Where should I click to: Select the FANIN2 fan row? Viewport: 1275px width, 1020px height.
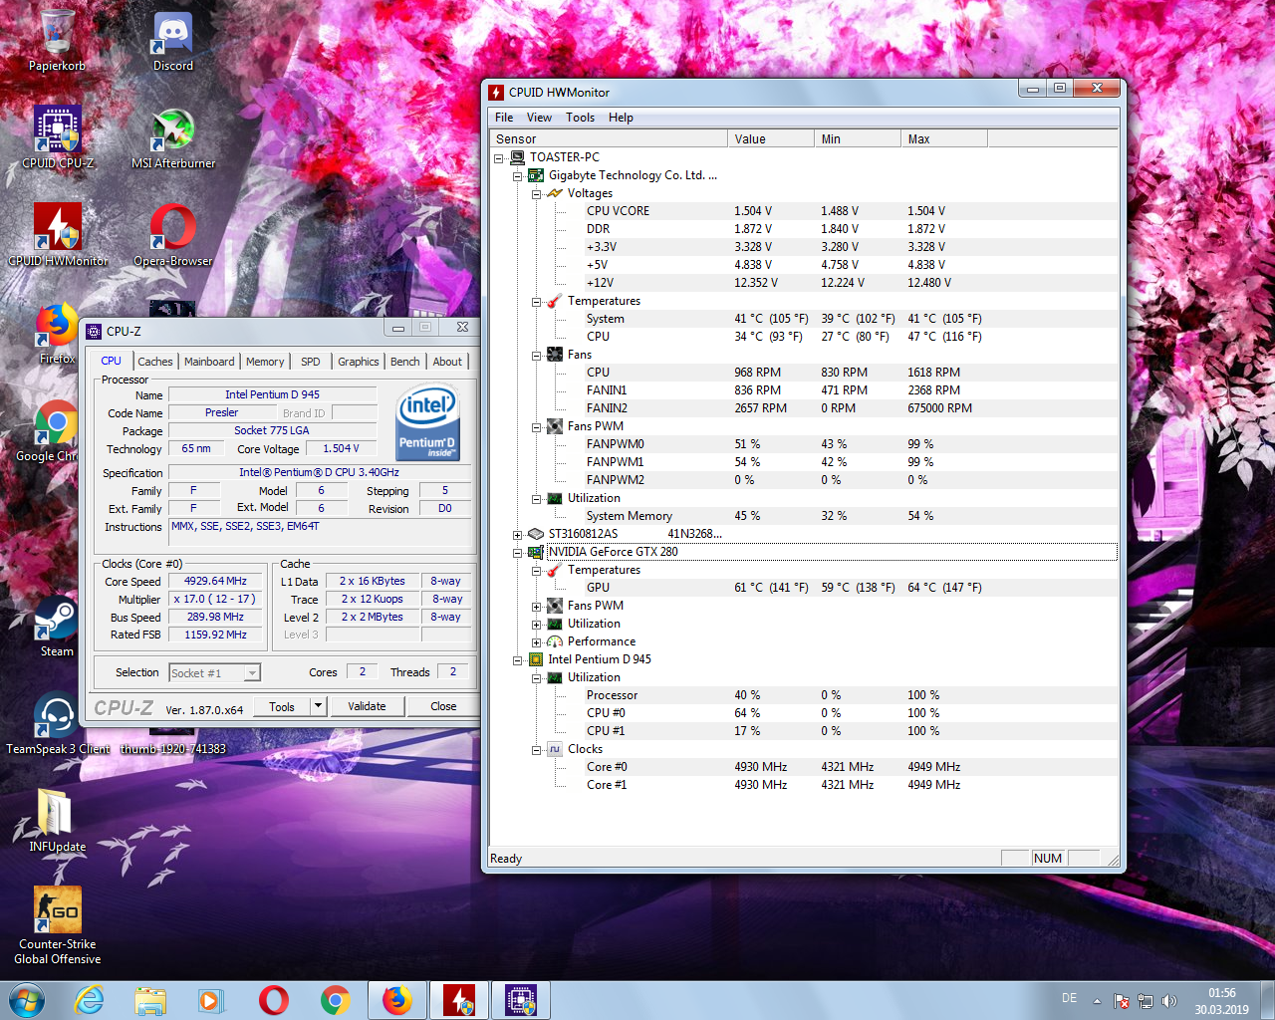click(x=803, y=408)
